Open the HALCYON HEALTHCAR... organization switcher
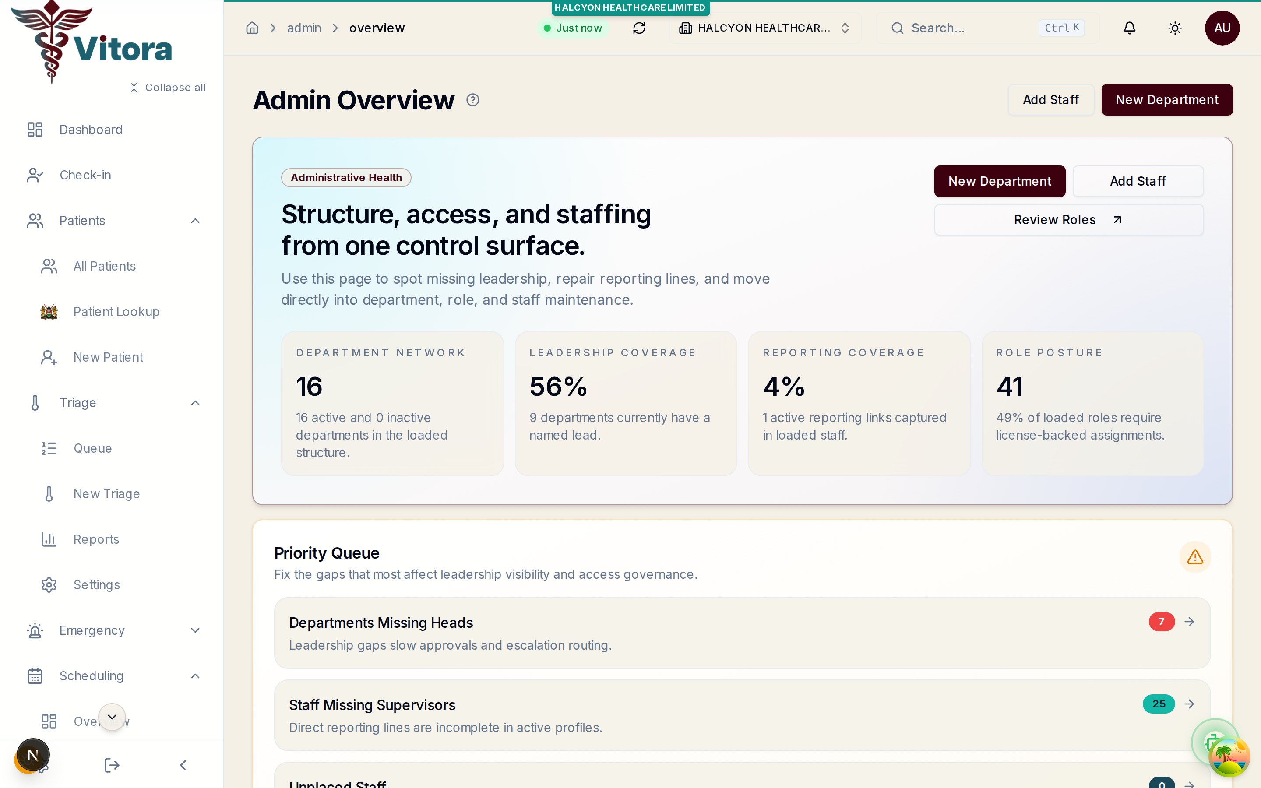The height and width of the screenshot is (788, 1261). pyautogui.click(x=765, y=28)
